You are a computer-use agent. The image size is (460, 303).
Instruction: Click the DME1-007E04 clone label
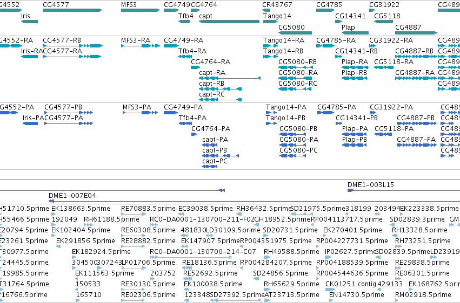click(x=72, y=196)
